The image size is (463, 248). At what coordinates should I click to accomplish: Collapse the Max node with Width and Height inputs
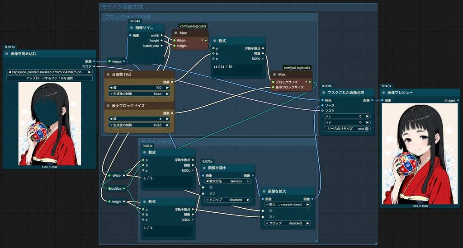coord(176,33)
